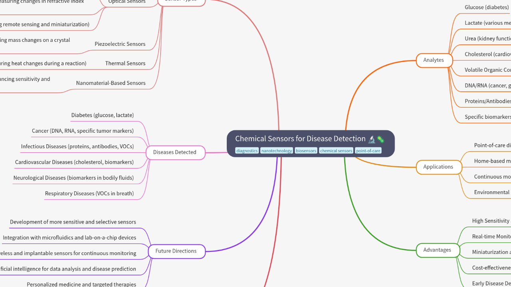The height and width of the screenshot is (287, 511).
Task: Select the Nanomaterial-Based Sensors node
Action: (x=111, y=83)
